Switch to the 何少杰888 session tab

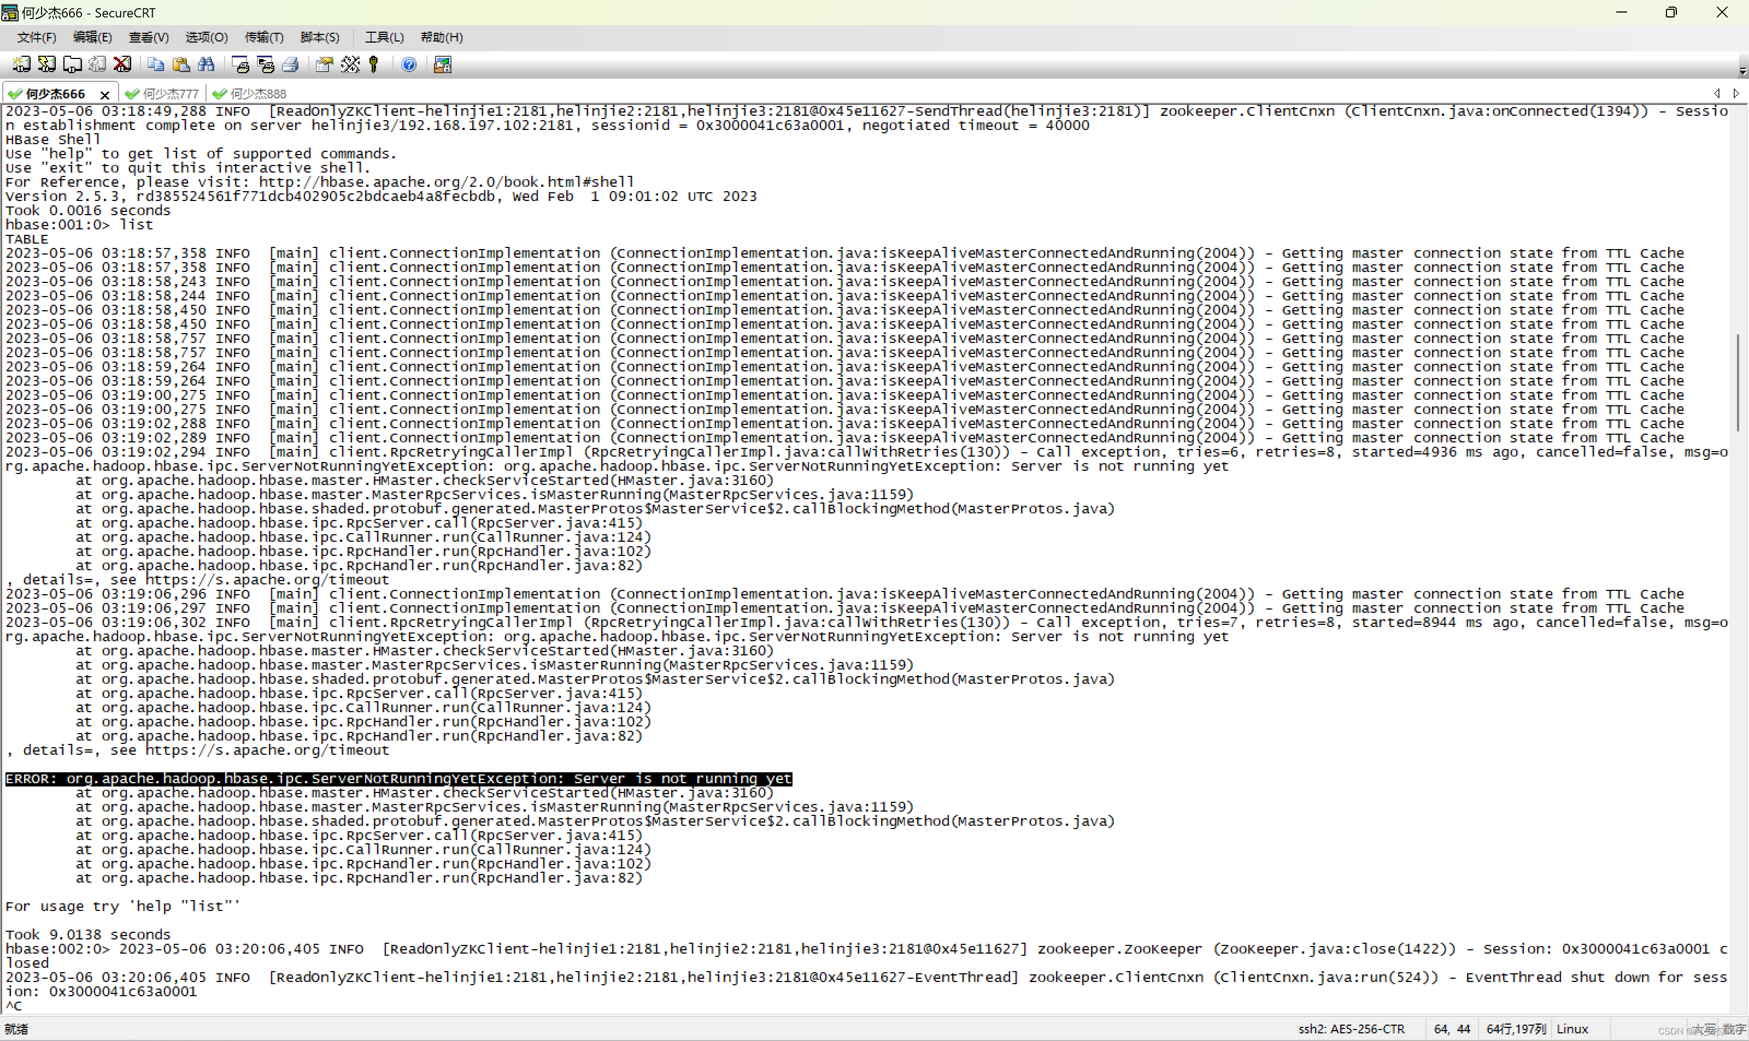coord(257,93)
